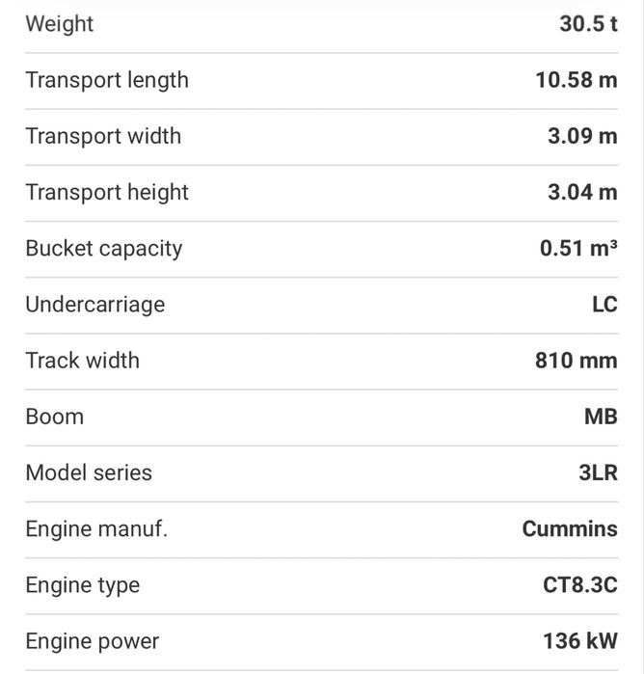Viewport: 644px width, 674px height.
Task: Click the 0.51 m³ capacity value
Action: (578, 248)
